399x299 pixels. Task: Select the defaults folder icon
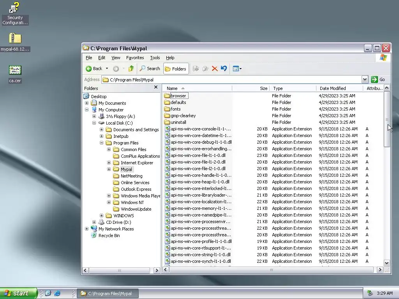pos(167,102)
